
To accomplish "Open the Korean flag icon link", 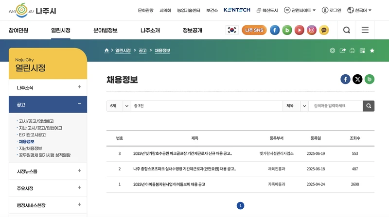I will click(x=232, y=30).
